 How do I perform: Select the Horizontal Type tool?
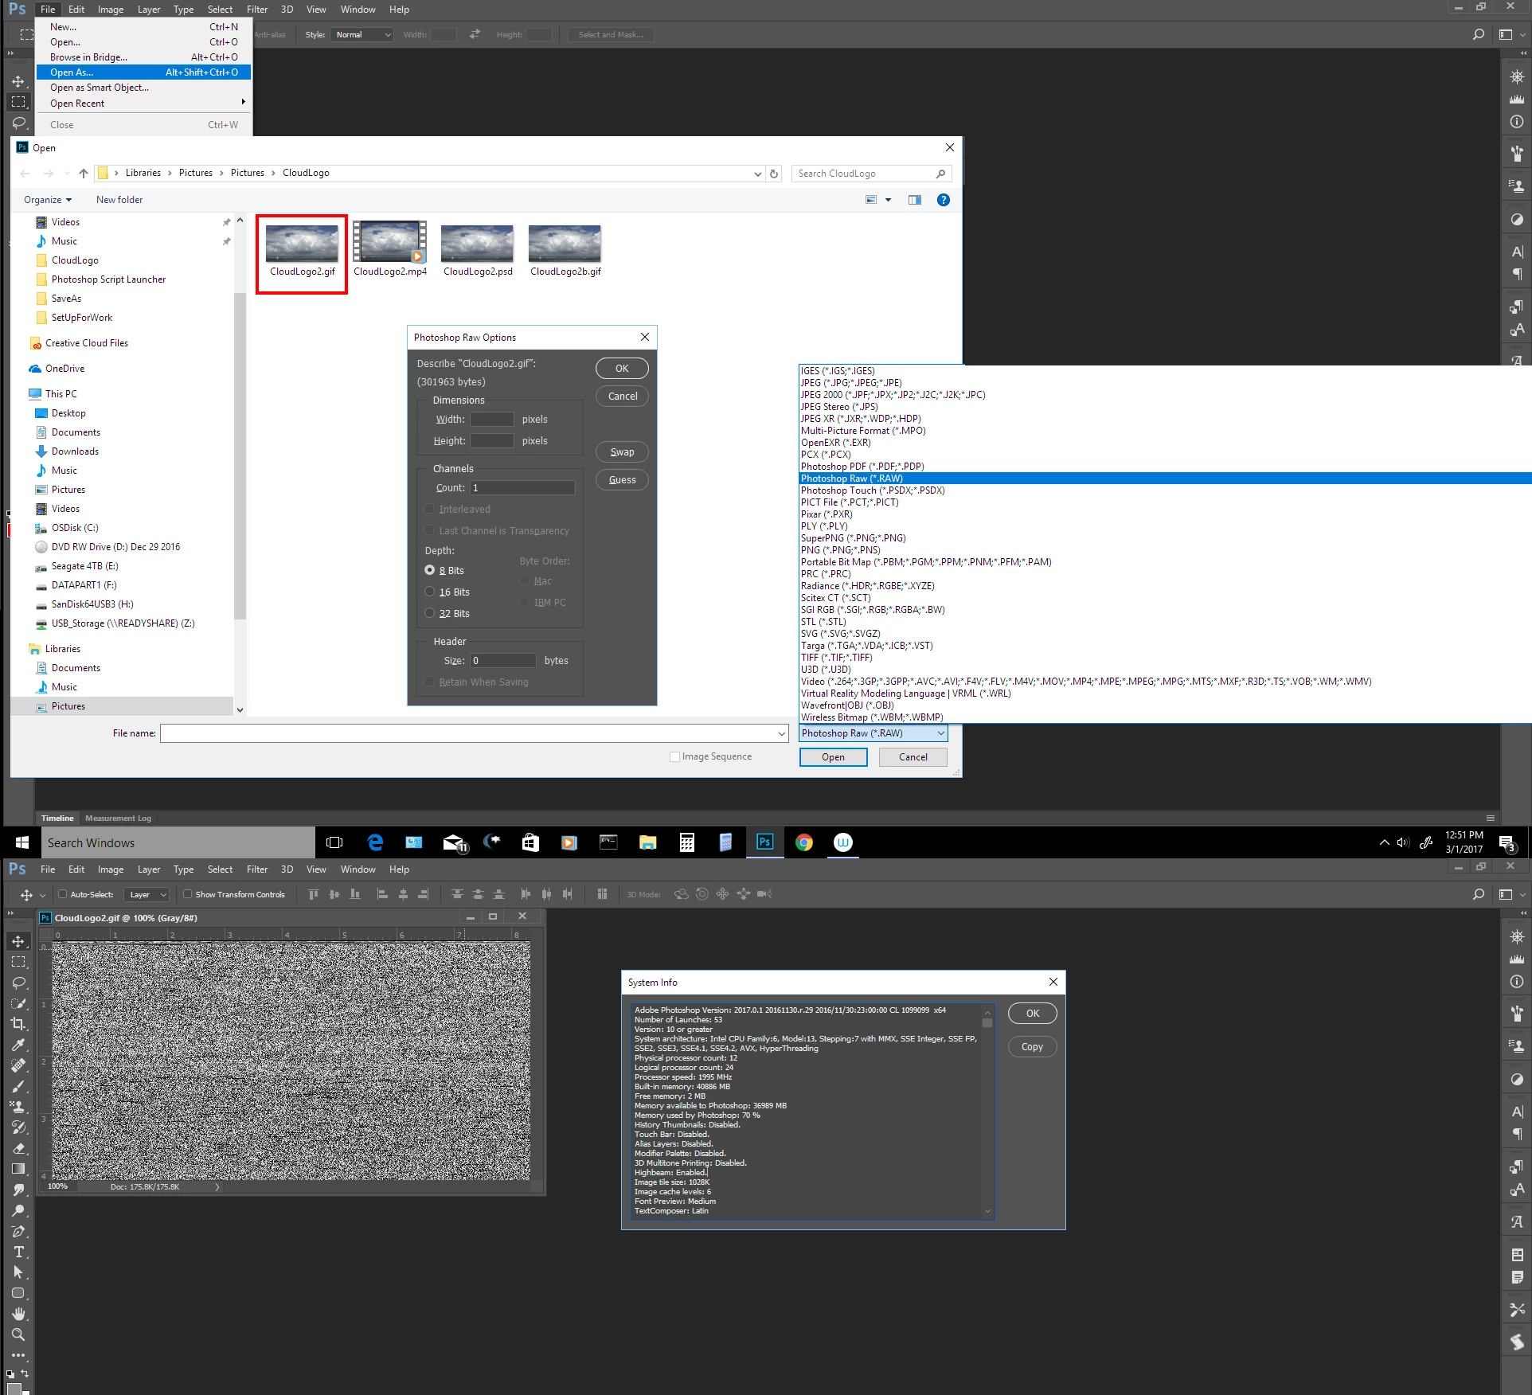18,1252
